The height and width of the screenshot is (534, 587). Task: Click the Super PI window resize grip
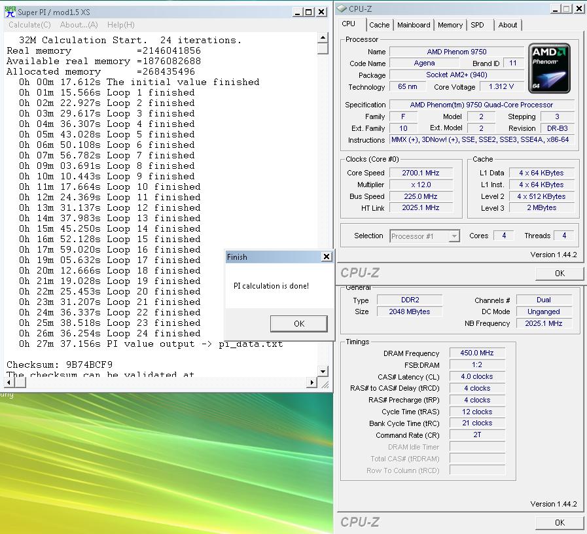325,384
